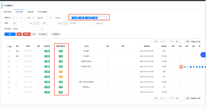Click the 1分18秒 call duration cell
This screenshot has width=206, height=108.
coord(164,56)
